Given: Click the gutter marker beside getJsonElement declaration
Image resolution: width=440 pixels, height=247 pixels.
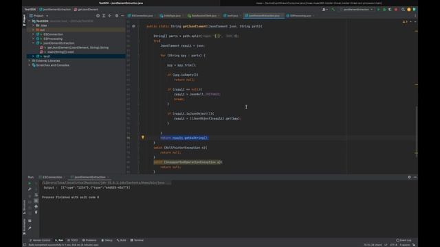Looking at the screenshot, I should [133, 26].
